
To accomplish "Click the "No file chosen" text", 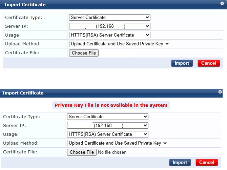I will point(112,152).
